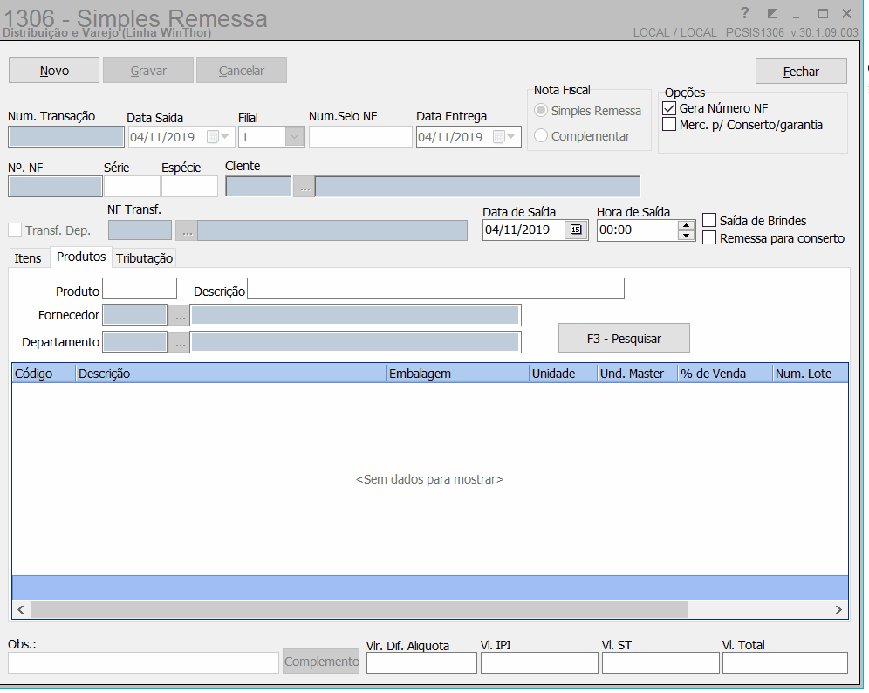
Task: Click the Complemento button
Action: (321, 662)
